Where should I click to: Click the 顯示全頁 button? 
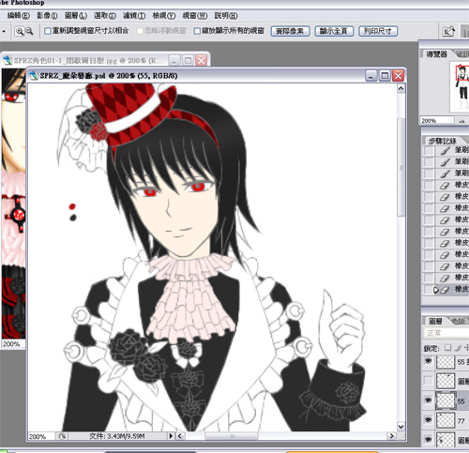334,31
